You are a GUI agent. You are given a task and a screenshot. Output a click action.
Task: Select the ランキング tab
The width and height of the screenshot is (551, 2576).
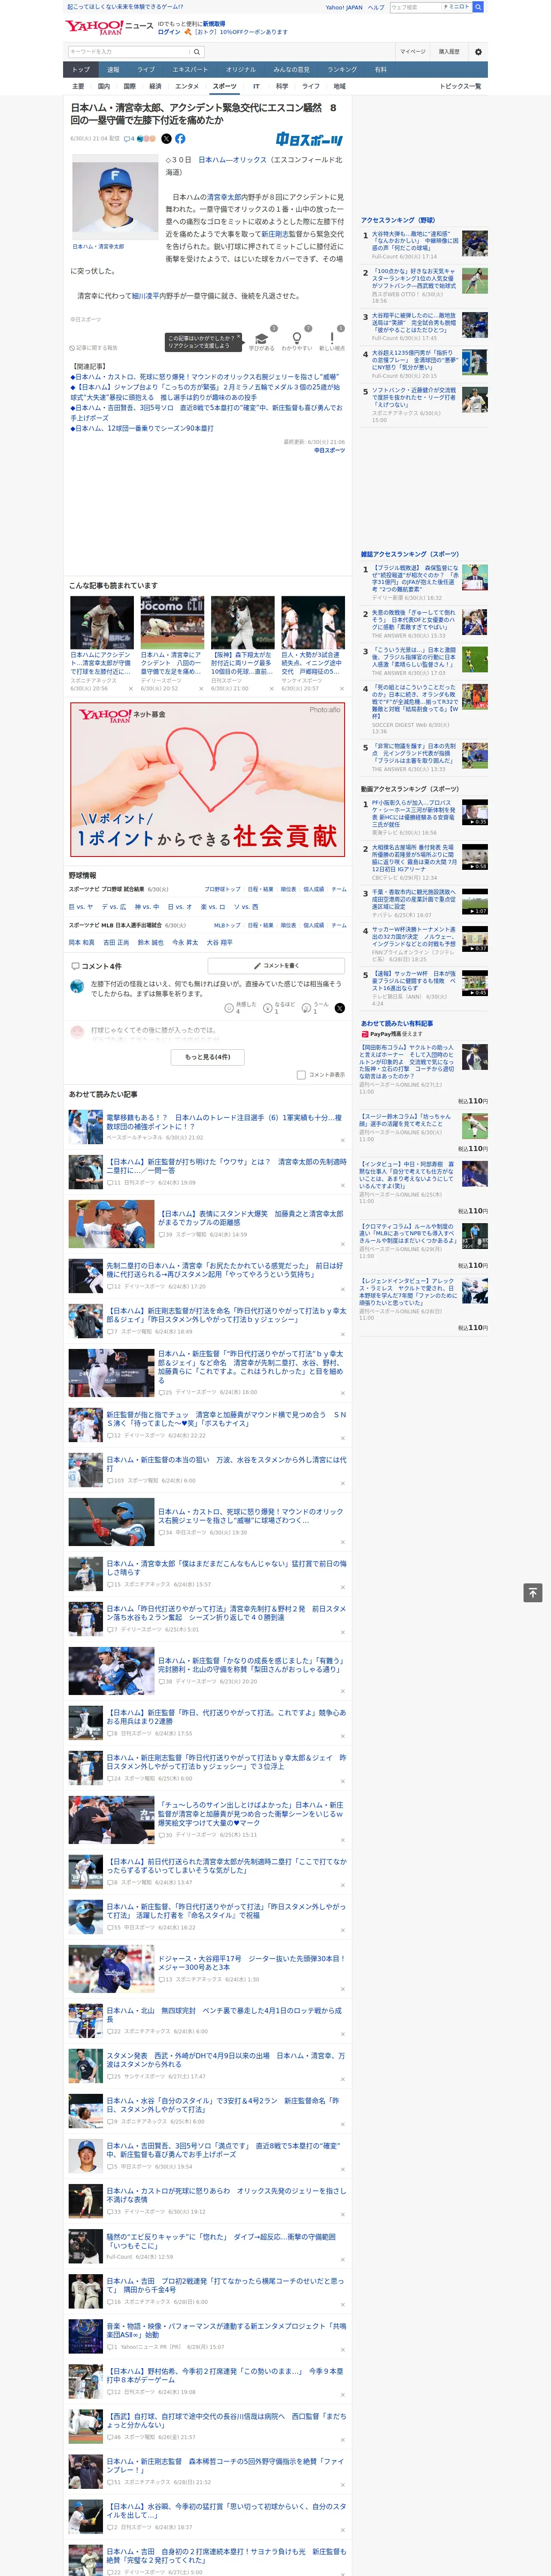[342, 70]
